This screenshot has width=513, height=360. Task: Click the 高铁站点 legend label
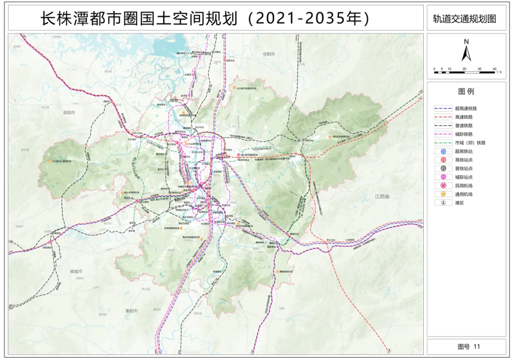(x=464, y=160)
